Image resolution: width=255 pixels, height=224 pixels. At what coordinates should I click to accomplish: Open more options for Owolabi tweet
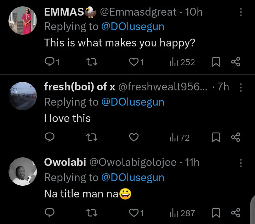point(241,163)
